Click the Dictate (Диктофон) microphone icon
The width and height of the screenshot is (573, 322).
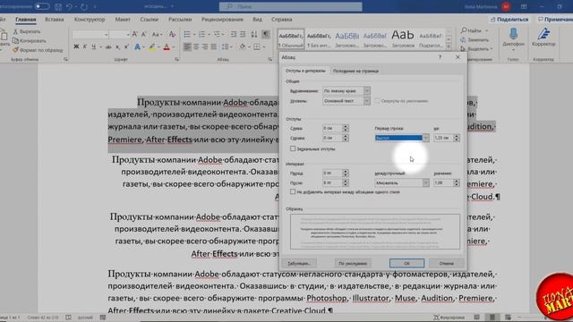click(x=513, y=34)
